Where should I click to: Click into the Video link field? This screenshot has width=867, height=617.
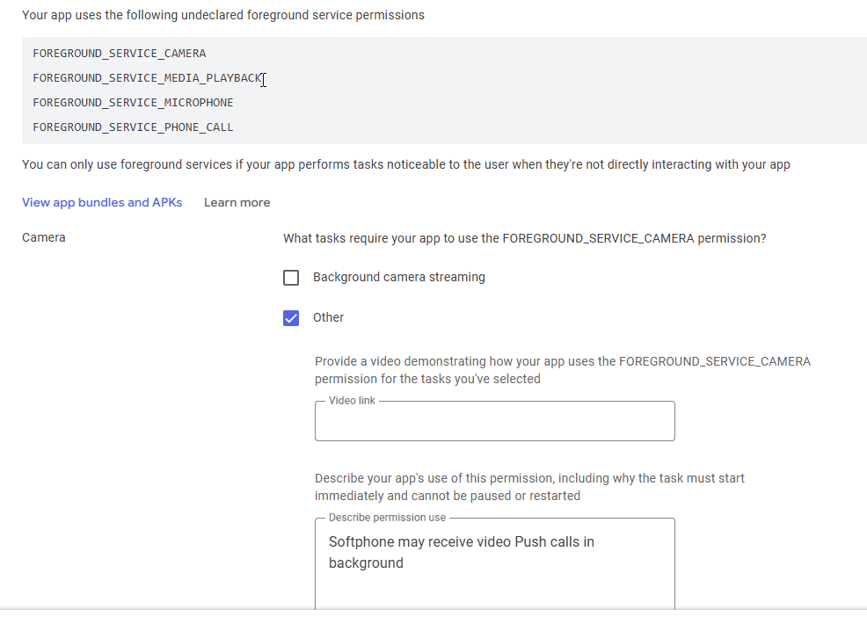[495, 421]
